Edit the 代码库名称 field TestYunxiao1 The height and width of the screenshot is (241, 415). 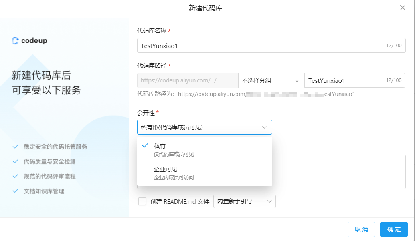point(271,46)
